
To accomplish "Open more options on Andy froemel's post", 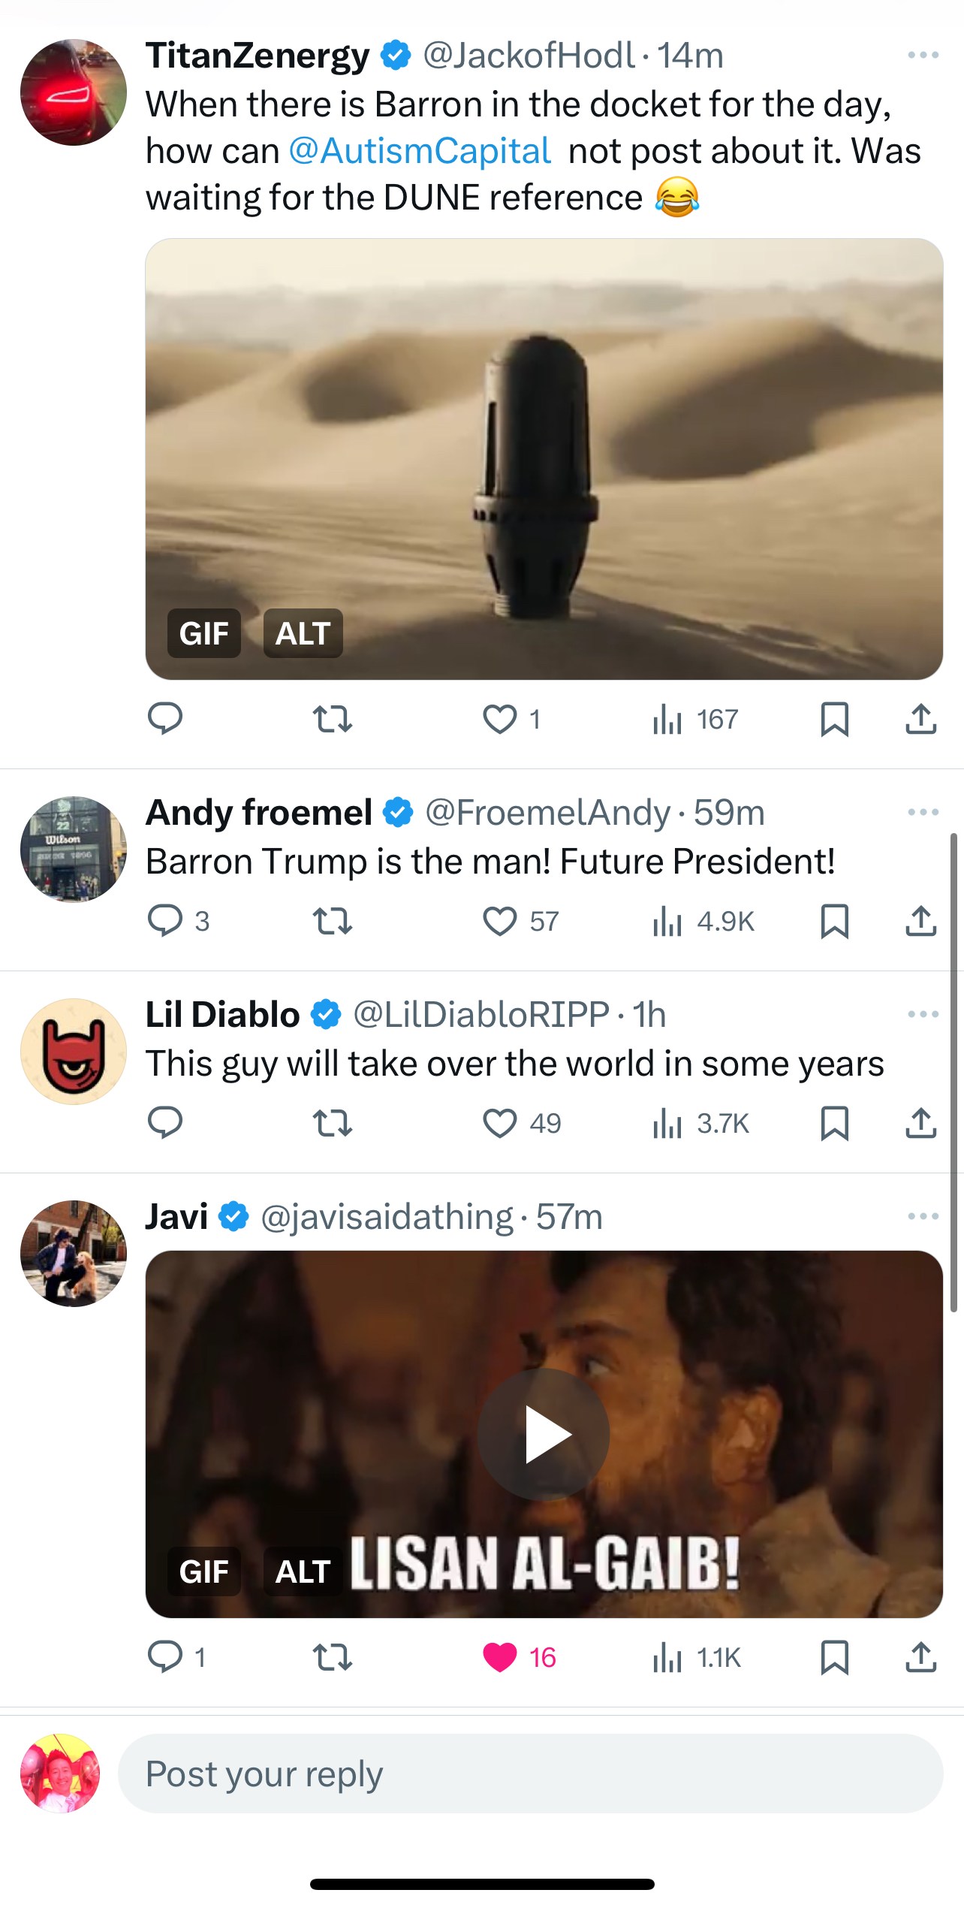I will tap(923, 812).
